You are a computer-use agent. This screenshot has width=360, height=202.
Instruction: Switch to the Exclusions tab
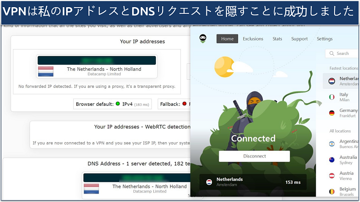253,39
